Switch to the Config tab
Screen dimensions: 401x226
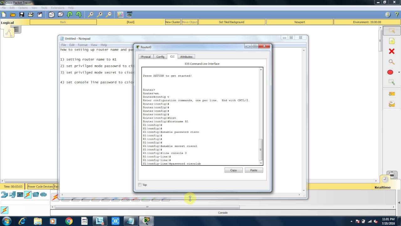[x=160, y=57]
